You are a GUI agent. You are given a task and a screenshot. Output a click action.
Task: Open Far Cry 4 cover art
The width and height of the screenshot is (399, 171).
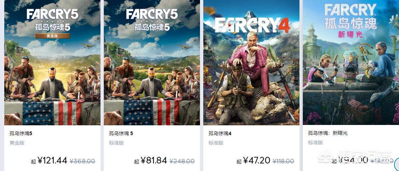tap(251, 62)
